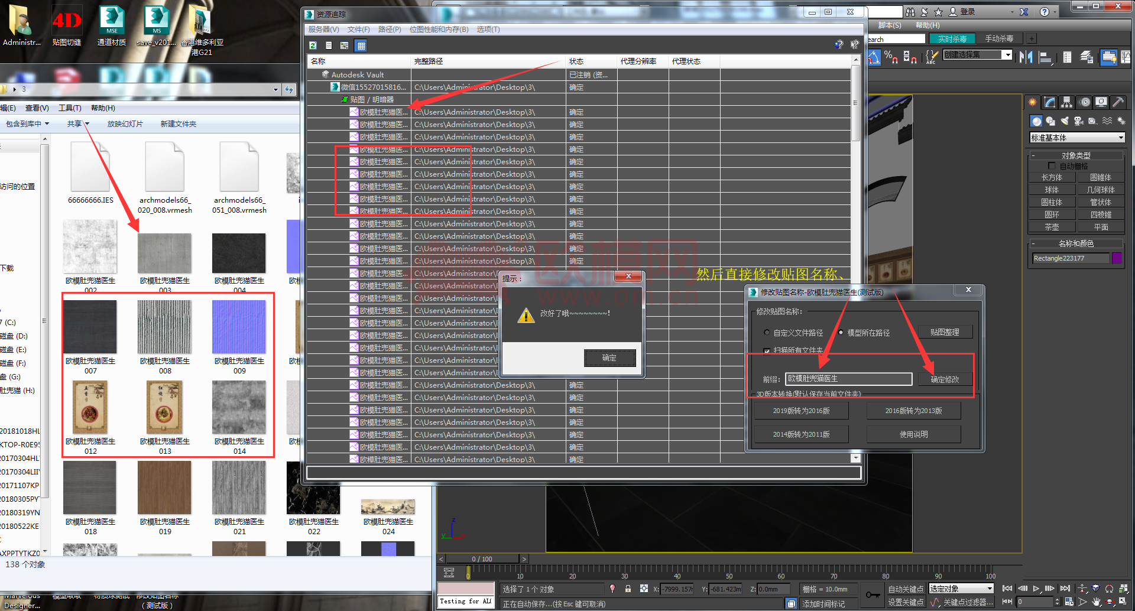
Task: Toggle the Percent Snap icon
Action: tap(891, 57)
